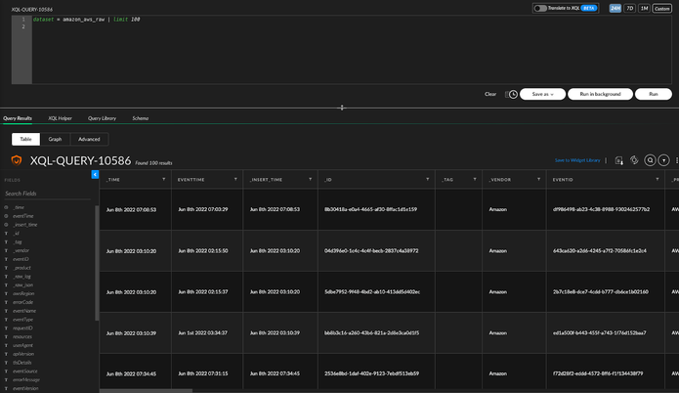Click the circular filter icon in results toolbar

click(663, 159)
